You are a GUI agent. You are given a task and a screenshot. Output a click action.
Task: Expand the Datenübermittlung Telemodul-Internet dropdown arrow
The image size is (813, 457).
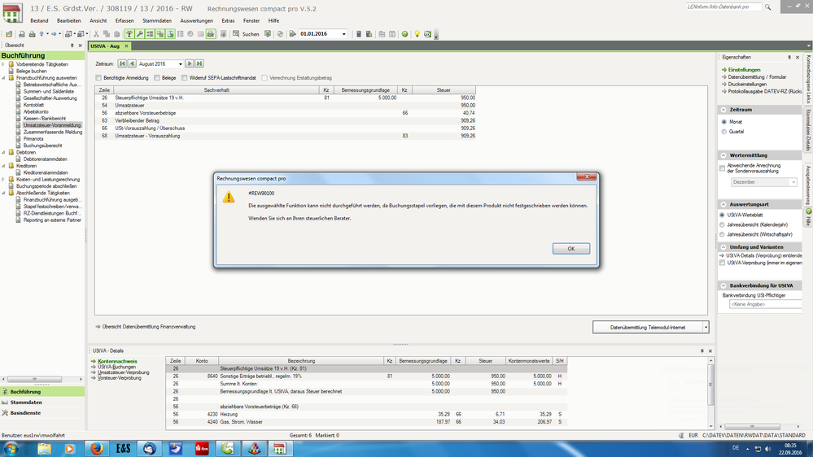(x=706, y=327)
